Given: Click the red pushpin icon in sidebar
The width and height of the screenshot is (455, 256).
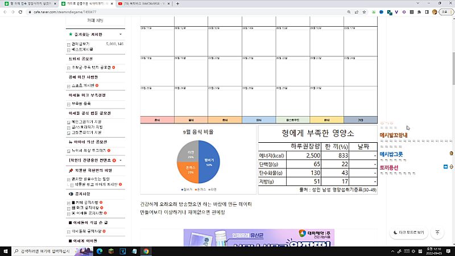Looking at the screenshot, I should click(x=71, y=170).
